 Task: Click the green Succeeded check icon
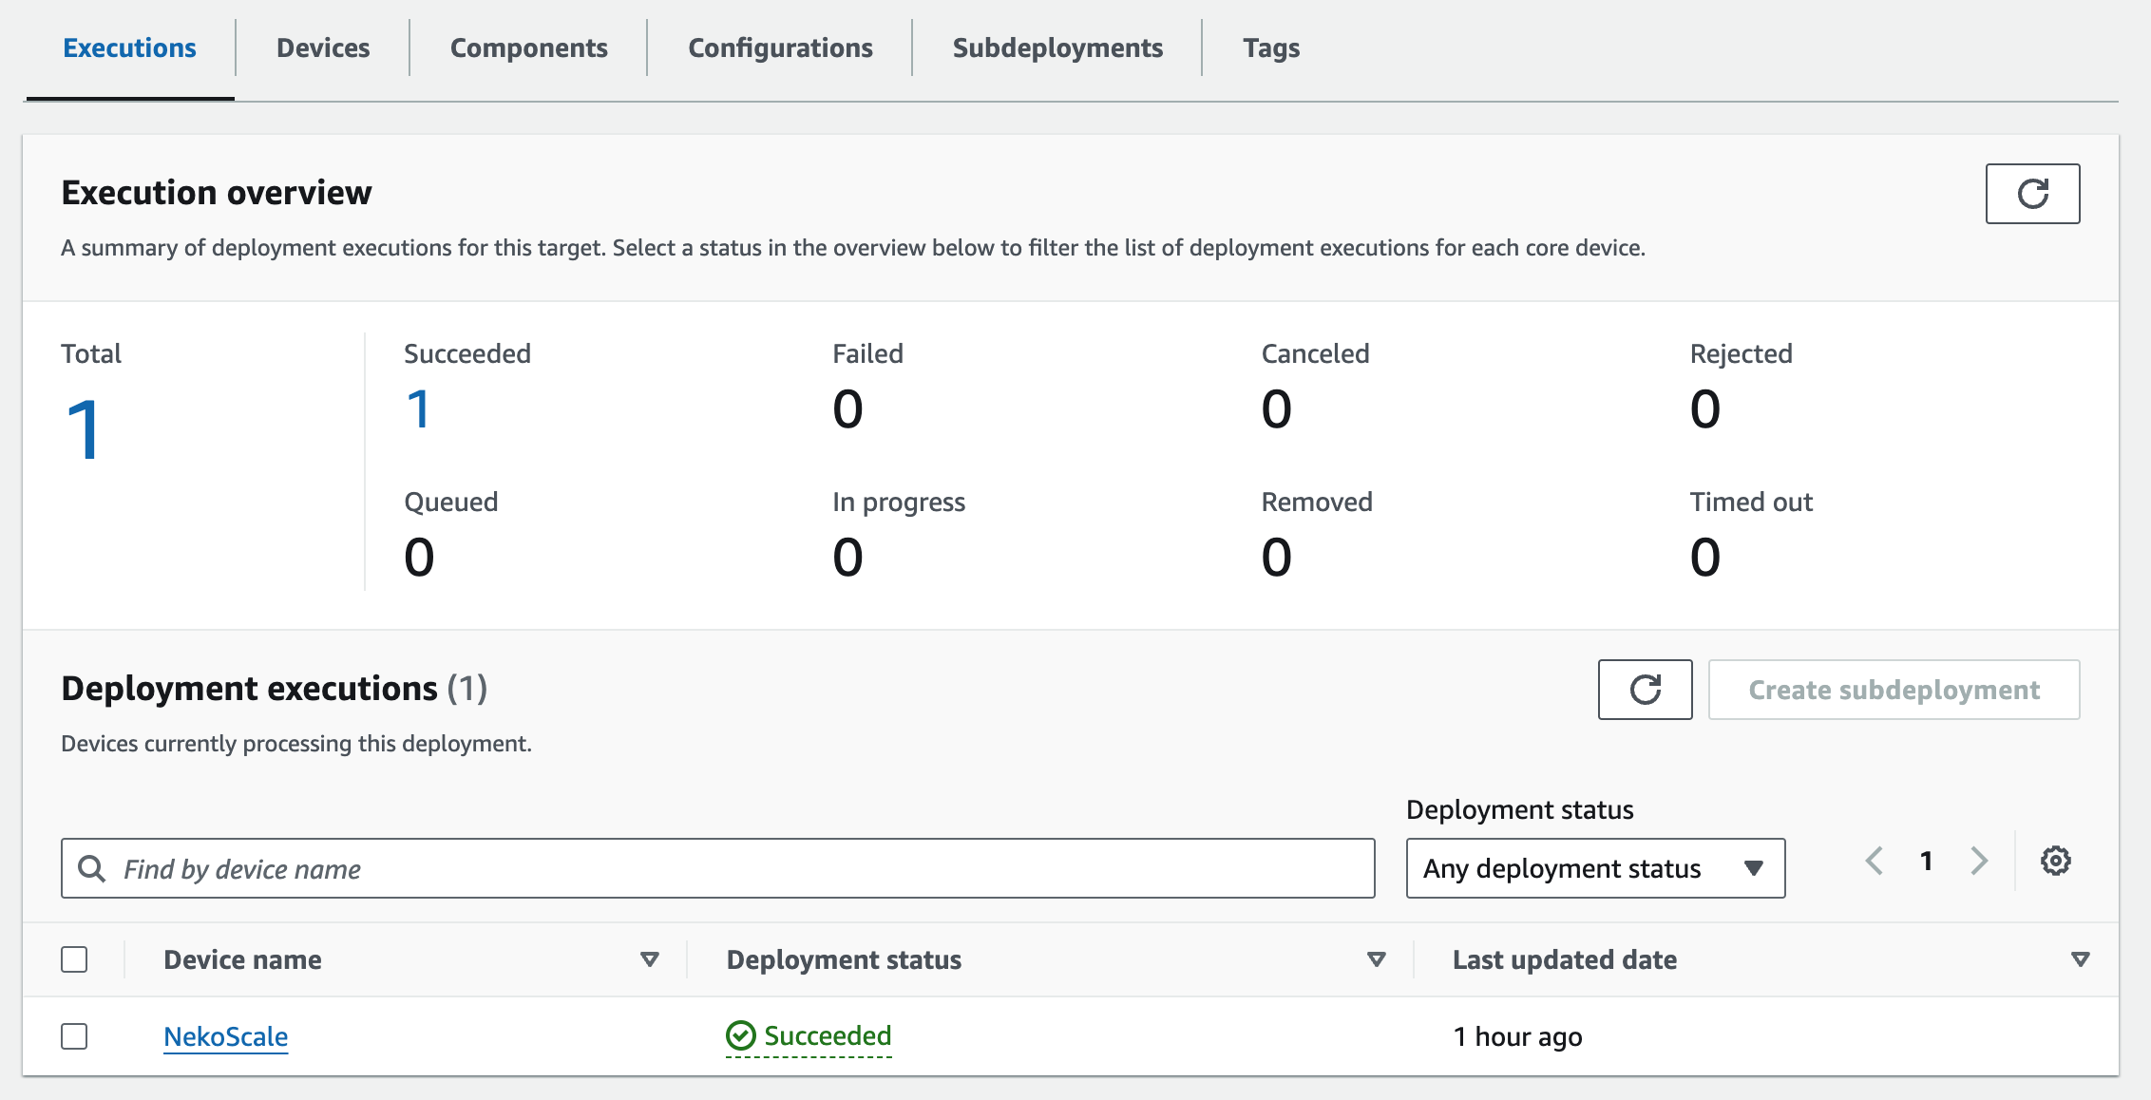(x=740, y=1035)
